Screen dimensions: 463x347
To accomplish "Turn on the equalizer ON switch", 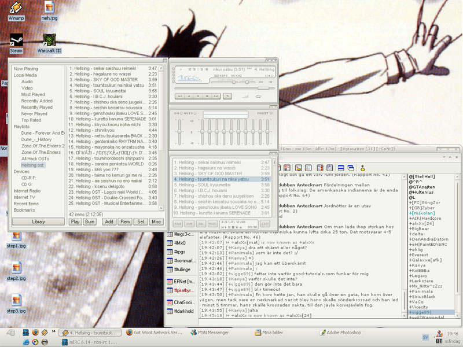I will [x=178, y=113].
